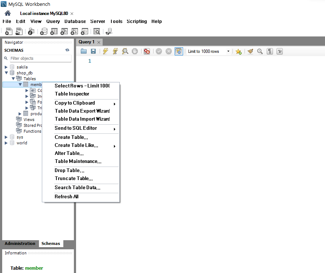Run Explain plan magnifier icon
This screenshot has width=325, height=273.
[125, 51]
